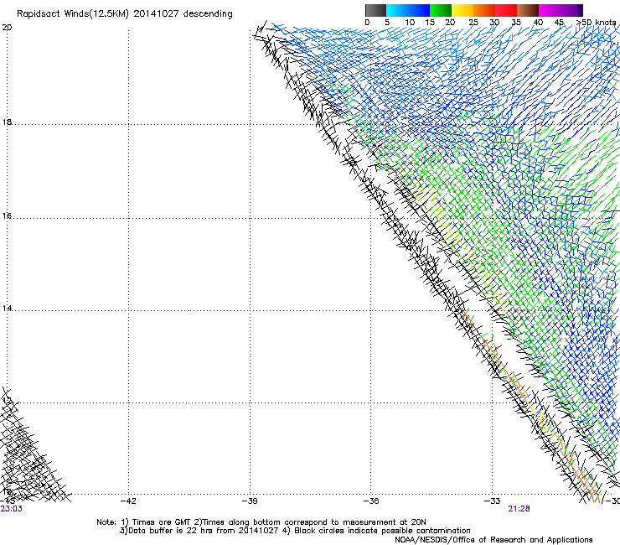
Task: Click the gray 0-5 knots color band
Action: click(x=375, y=10)
